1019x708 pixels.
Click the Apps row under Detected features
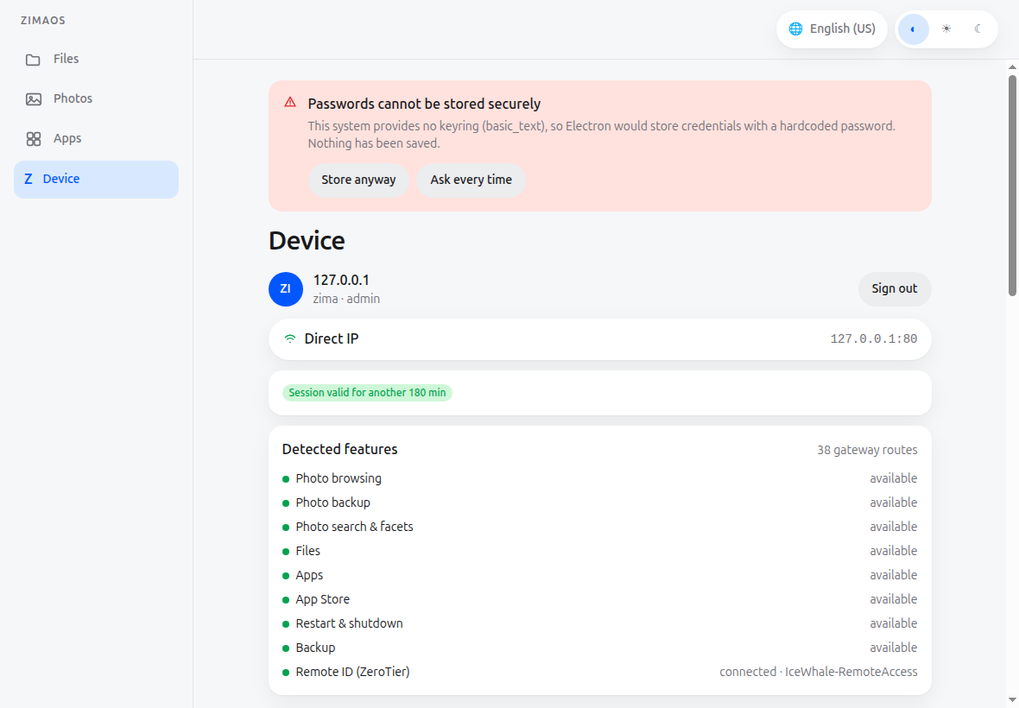click(x=600, y=576)
